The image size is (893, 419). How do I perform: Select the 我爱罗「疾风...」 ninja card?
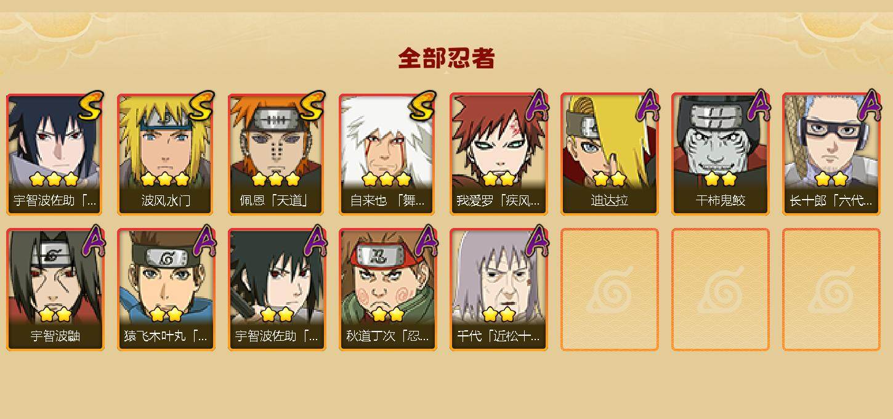pyautogui.click(x=499, y=154)
